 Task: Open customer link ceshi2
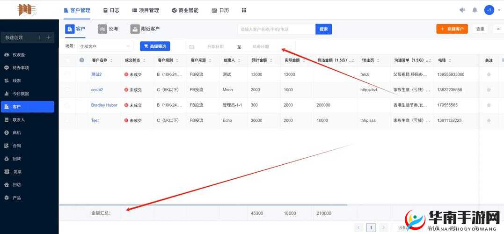click(x=97, y=90)
